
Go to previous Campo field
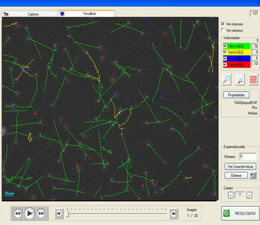230,195
